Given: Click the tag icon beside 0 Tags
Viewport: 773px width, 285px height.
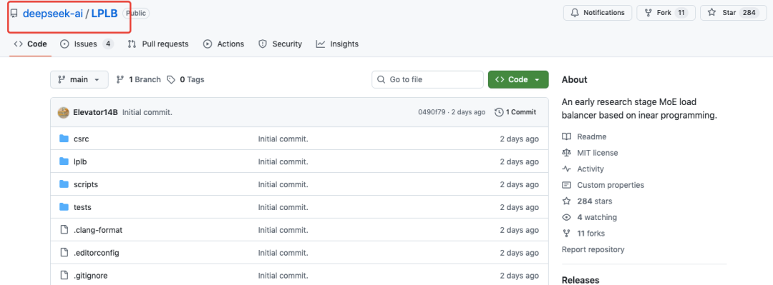Looking at the screenshot, I should (171, 79).
